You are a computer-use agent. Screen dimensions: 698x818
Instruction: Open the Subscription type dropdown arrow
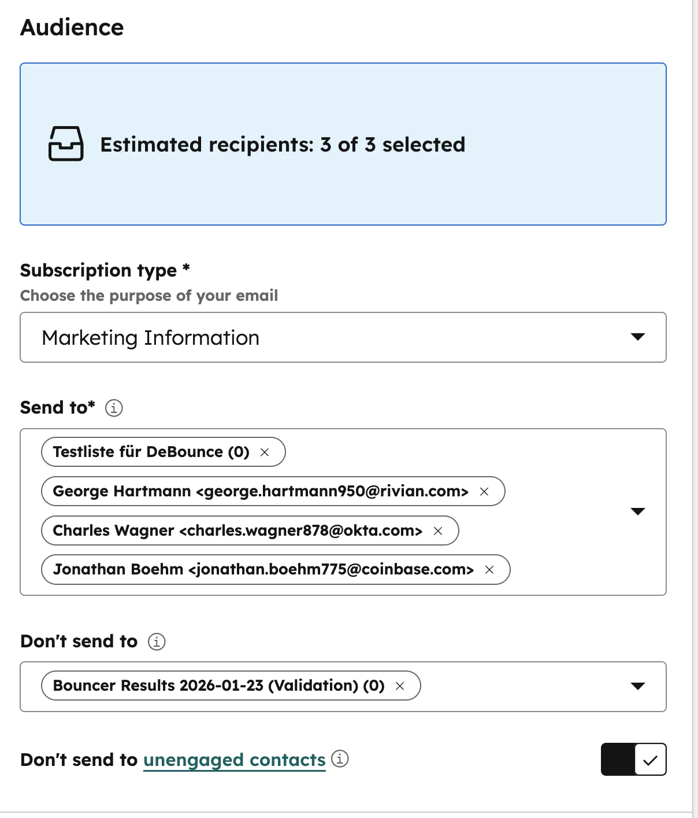click(x=637, y=337)
